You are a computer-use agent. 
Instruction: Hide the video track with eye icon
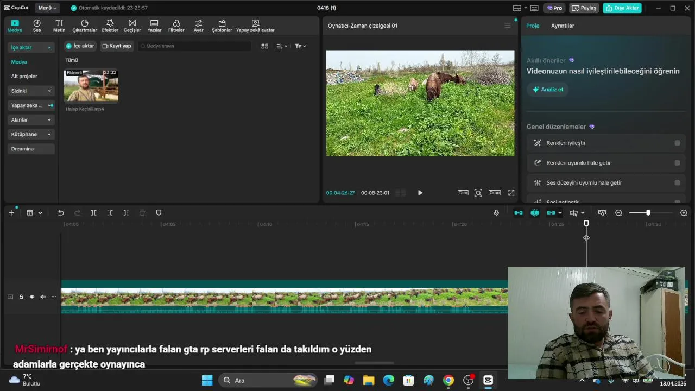(32, 297)
